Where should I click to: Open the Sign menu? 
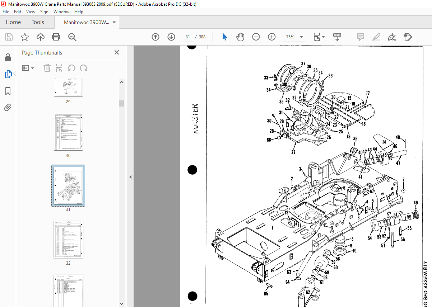click(44, 11)
